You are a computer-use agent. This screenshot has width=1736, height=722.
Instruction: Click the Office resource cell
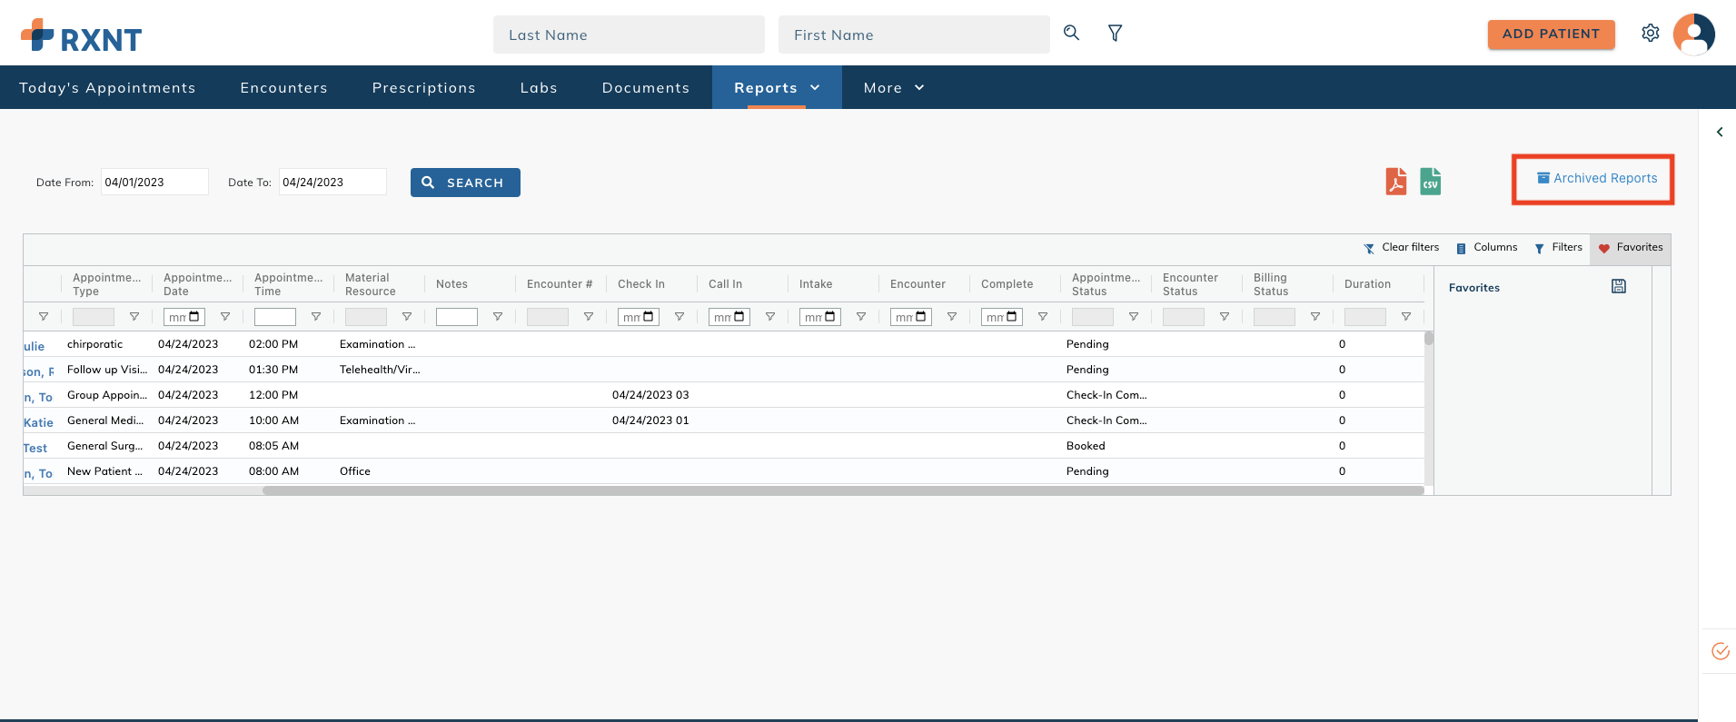coord(355,471)
